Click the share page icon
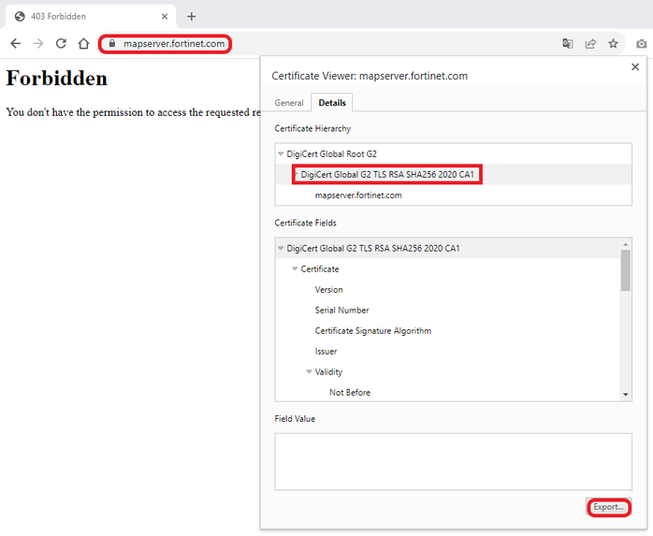653x536 pixels. (590, 43)
